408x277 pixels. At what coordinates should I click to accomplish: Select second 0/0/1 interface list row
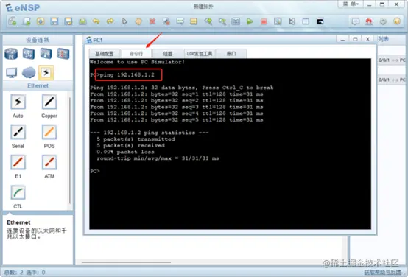click(392, 80)
